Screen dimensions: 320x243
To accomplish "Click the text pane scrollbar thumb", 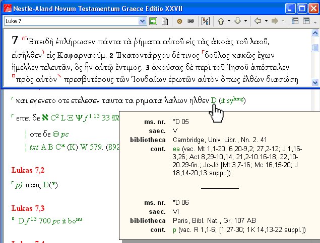I will (315, 48).
